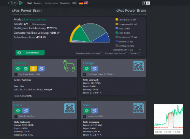Viewport: 190px width, 139px height.
Task: Open the Benutzer menu
Action: point(38,3)
